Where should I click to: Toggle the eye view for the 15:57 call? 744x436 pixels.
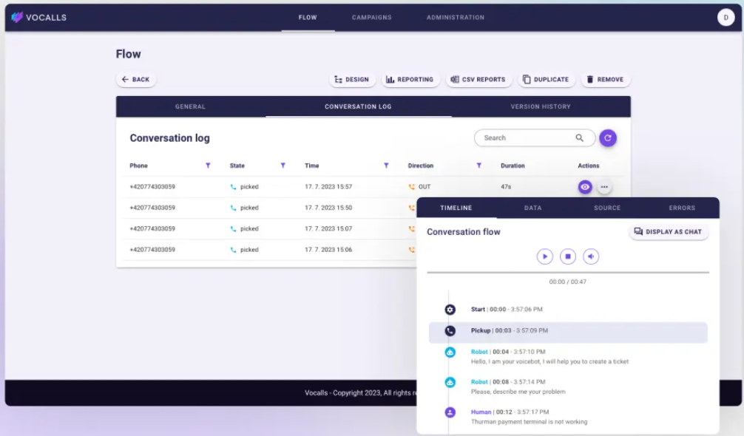point(585,187)
